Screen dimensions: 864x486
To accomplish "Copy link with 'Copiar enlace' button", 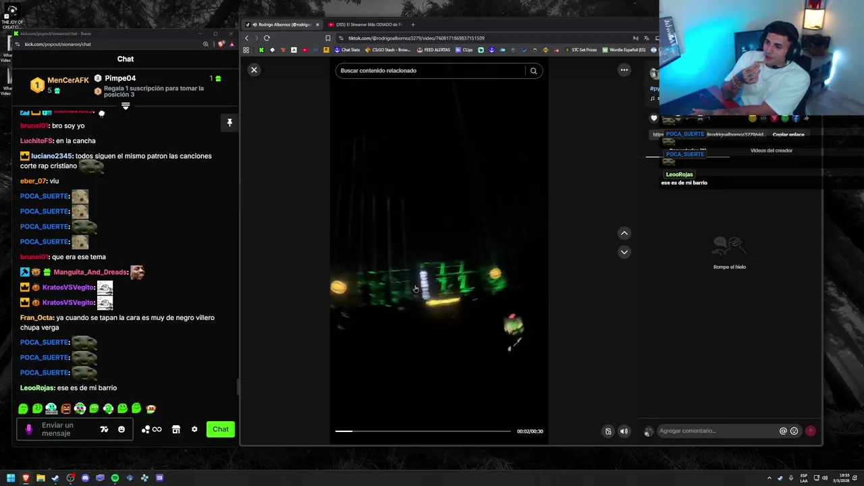I will (x=788, y=134).
